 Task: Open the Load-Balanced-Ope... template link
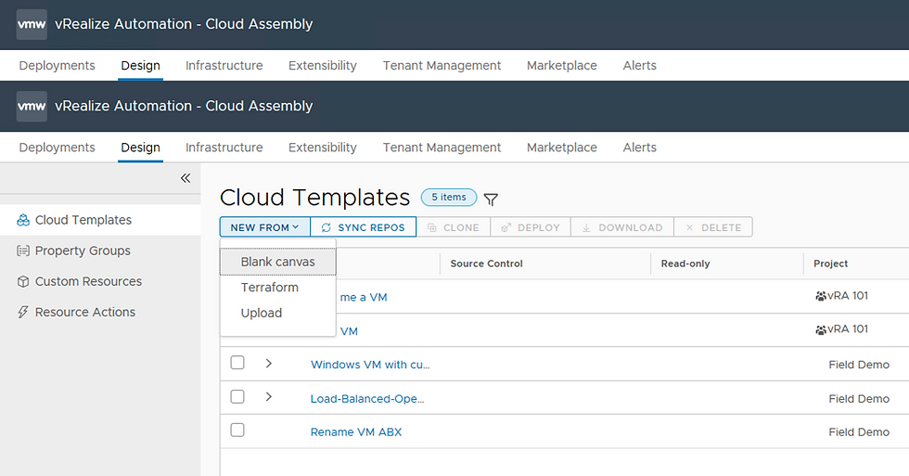367,399
